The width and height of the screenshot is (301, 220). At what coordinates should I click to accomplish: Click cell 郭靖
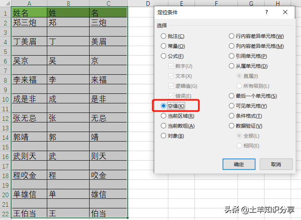pos(29,137)
